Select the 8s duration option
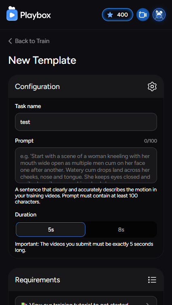The image size is (172, 305). point(121,229)
